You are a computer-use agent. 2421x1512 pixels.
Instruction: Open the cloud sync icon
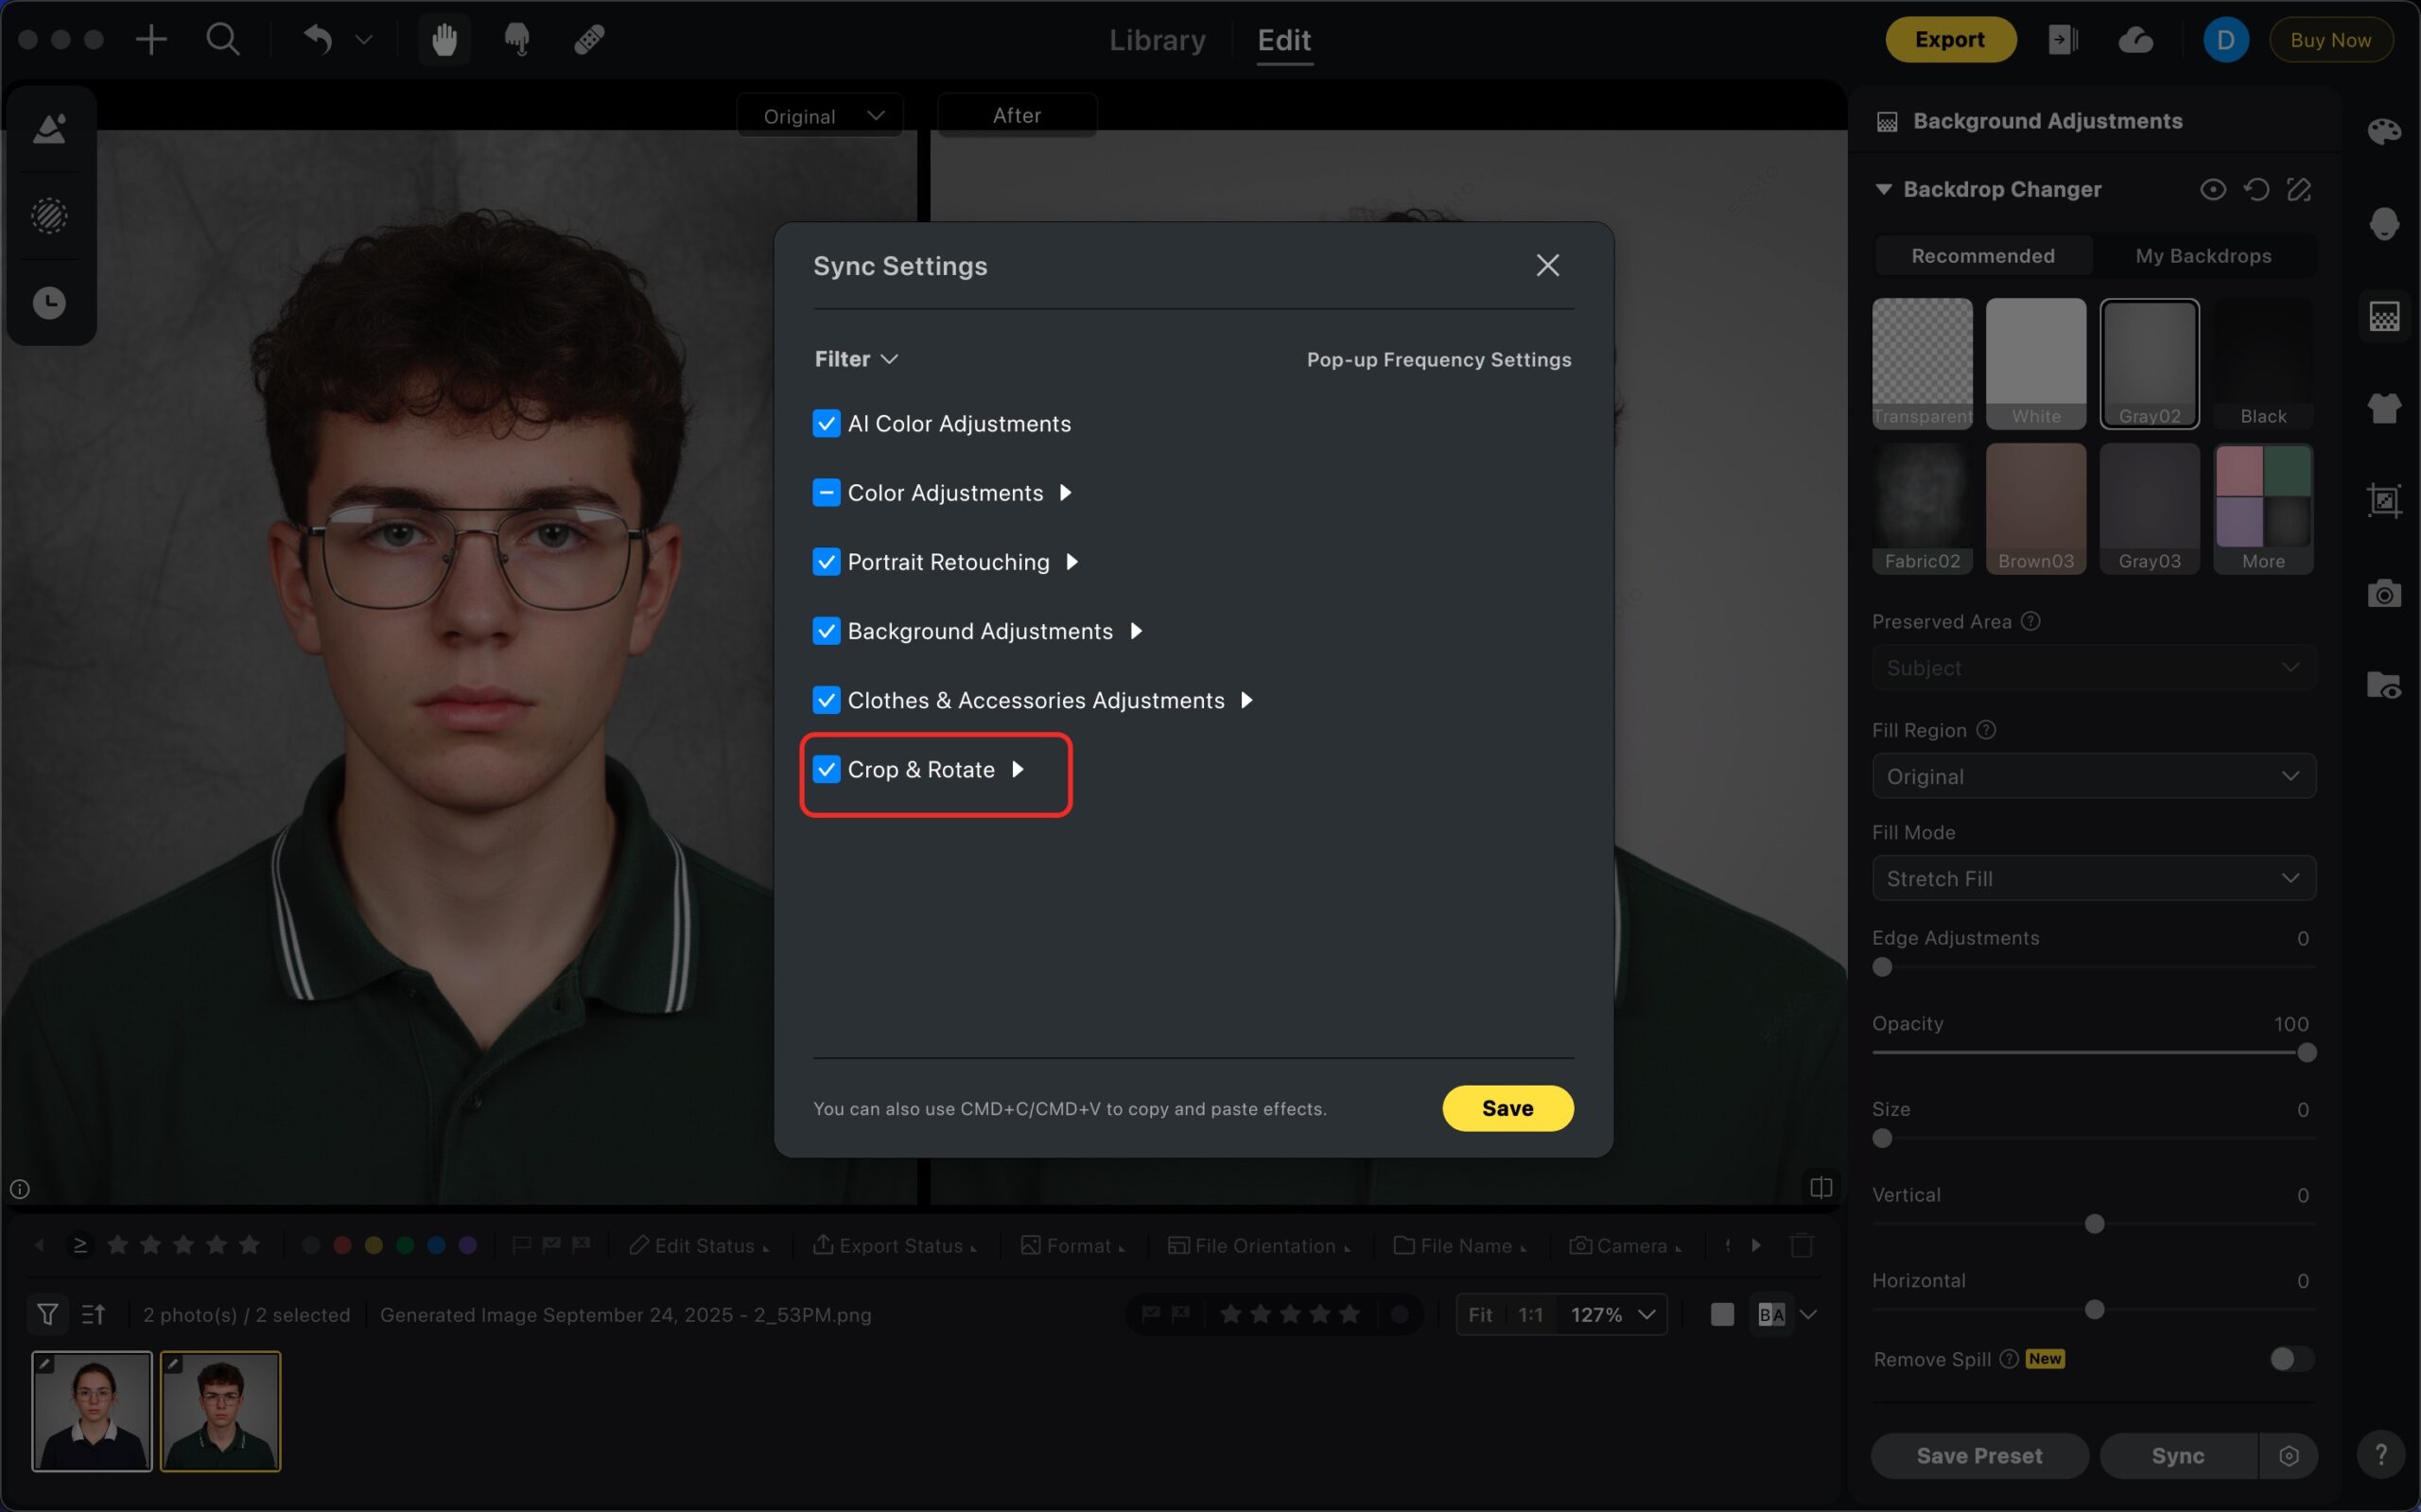pyautogui.click(x=2135, y=40)
